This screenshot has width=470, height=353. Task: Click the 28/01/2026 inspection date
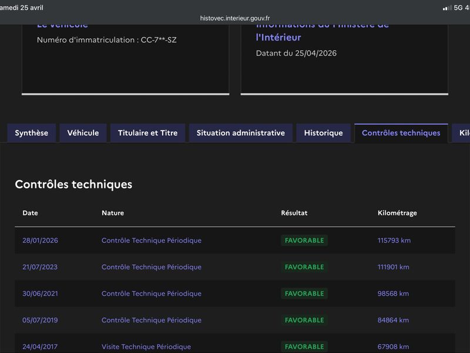tap(40, 241)
